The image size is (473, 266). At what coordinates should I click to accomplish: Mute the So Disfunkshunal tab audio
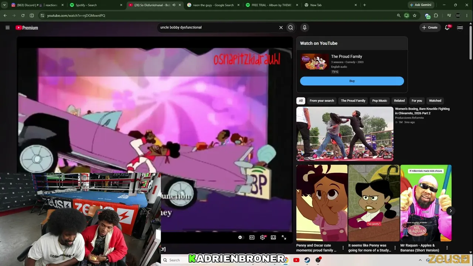tap(174, 5)
